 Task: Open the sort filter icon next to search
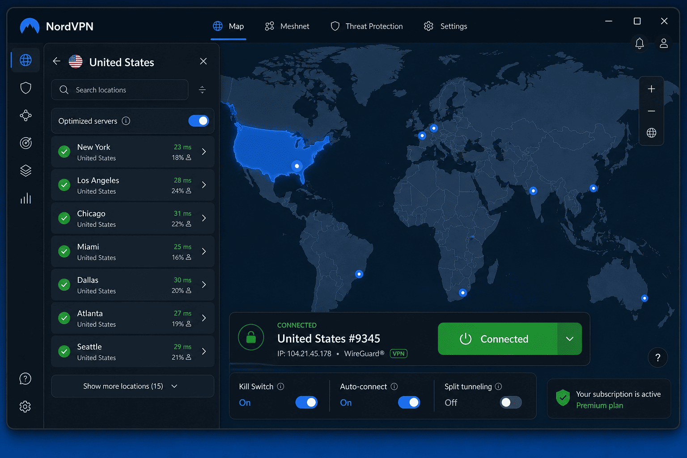coord(202,90)
